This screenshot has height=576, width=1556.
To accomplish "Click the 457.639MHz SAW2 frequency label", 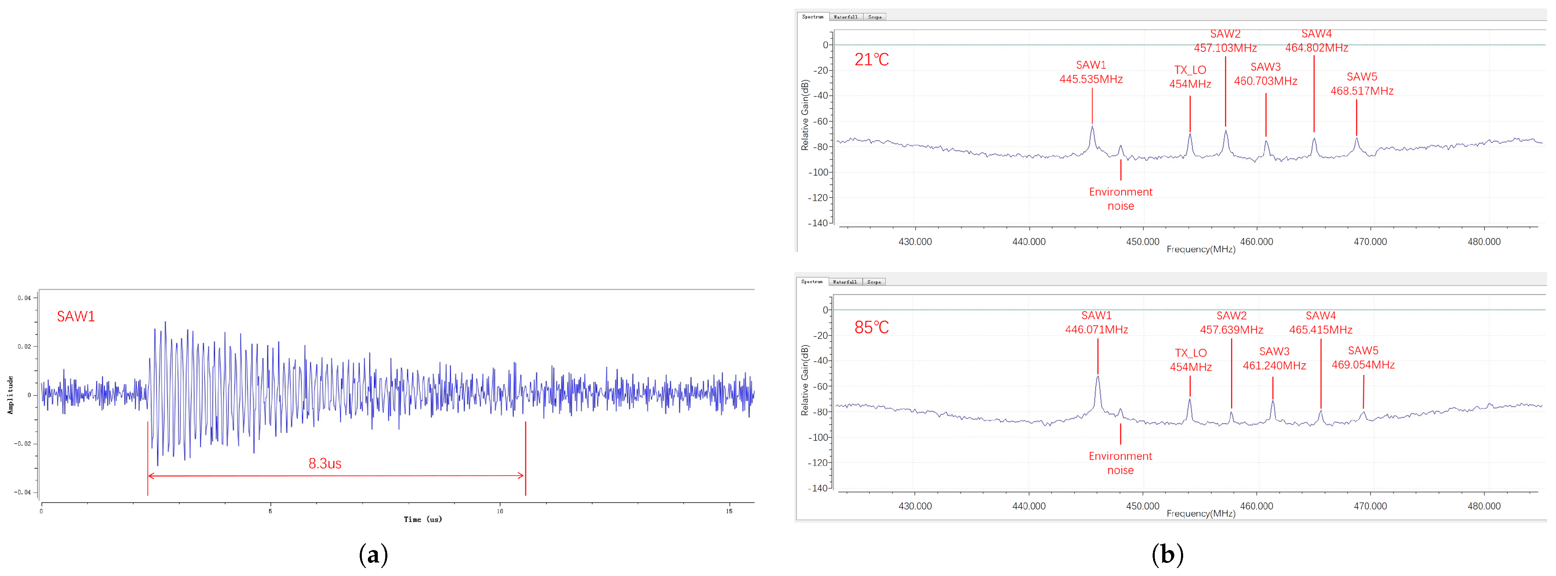I will pyautogui.click(x=1231, y=330).
